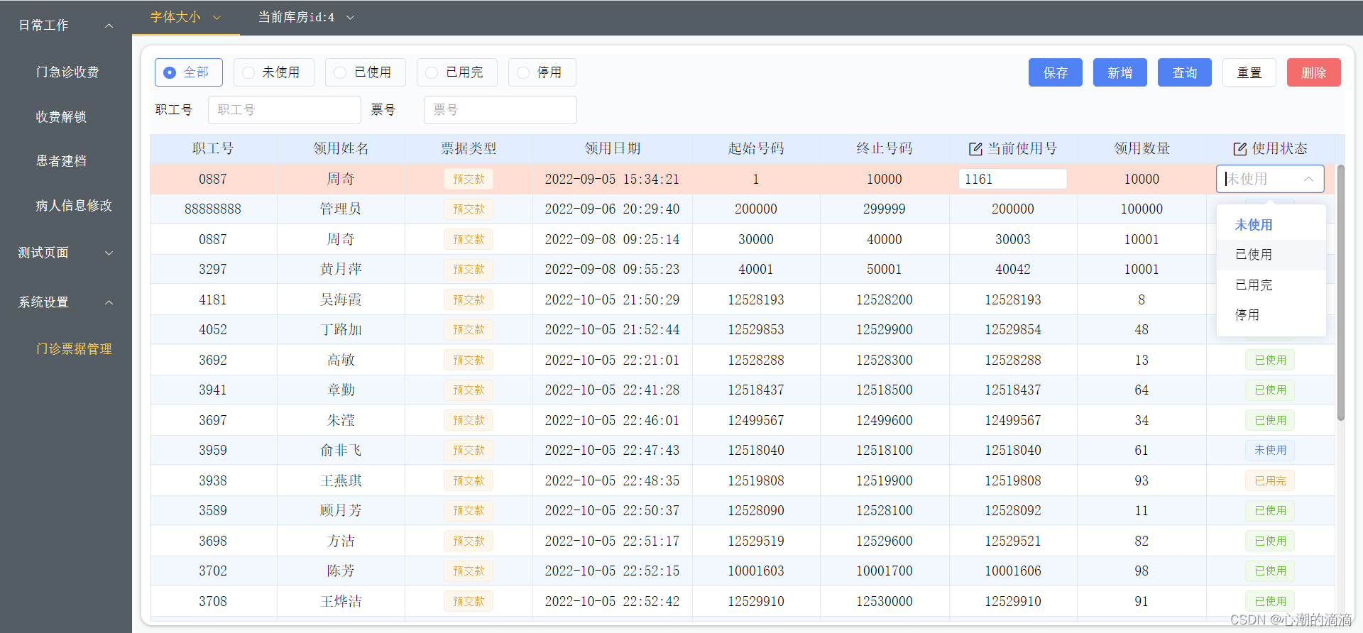Viewport: 1363px width, 633px height.
Task: Focus the 职工号 search input
Action: [284, 110]
